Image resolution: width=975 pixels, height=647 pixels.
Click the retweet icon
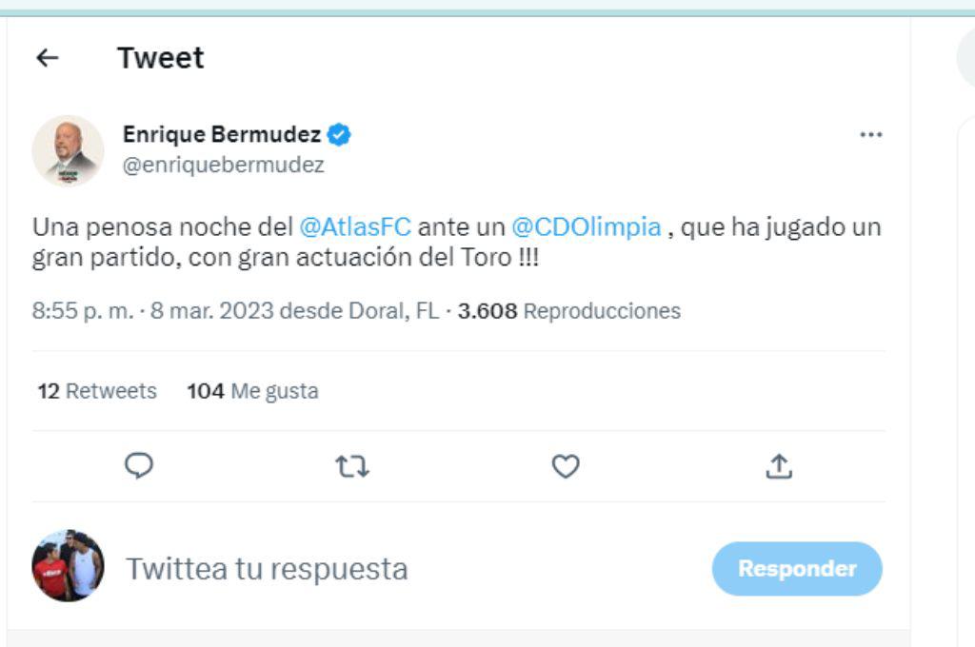pyautogui.click(x=353, y=465)
